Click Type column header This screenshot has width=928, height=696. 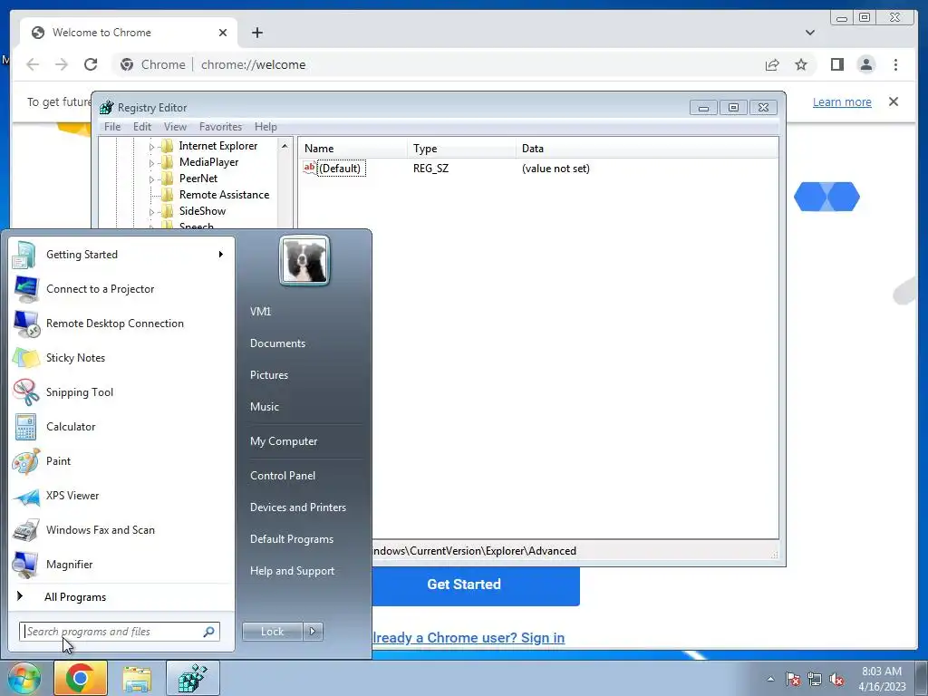(461, 149)
